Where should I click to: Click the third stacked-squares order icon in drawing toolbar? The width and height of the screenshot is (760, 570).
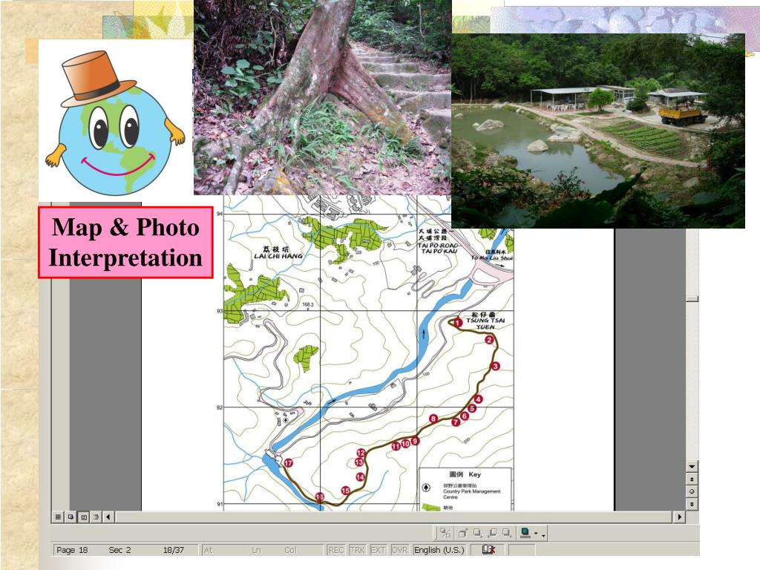493,533
